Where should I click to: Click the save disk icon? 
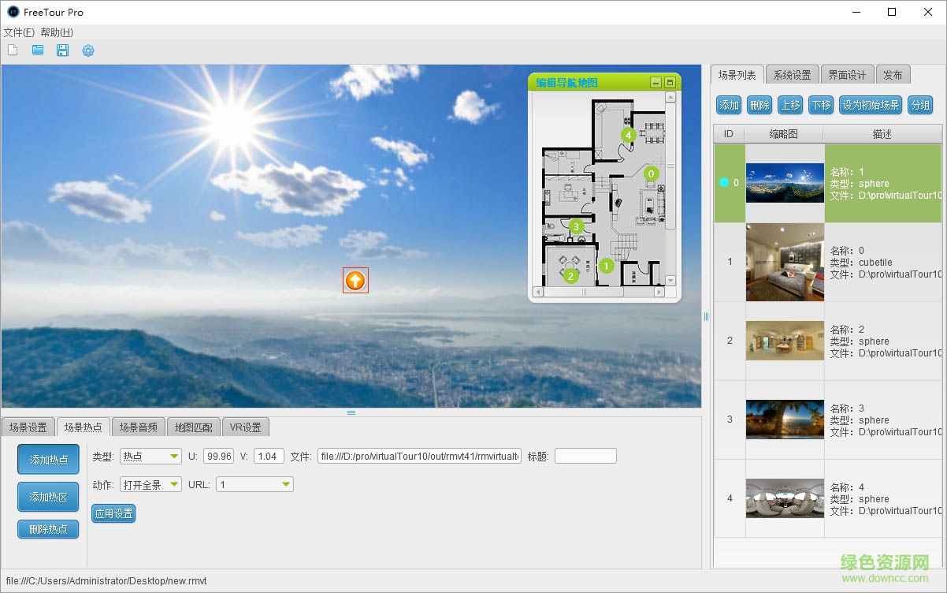62,50
